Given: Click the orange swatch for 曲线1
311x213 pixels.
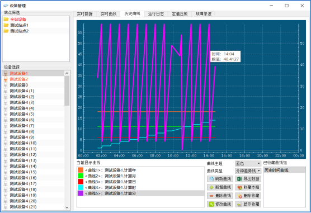Looking at the screenshot, I should [81, 170].
